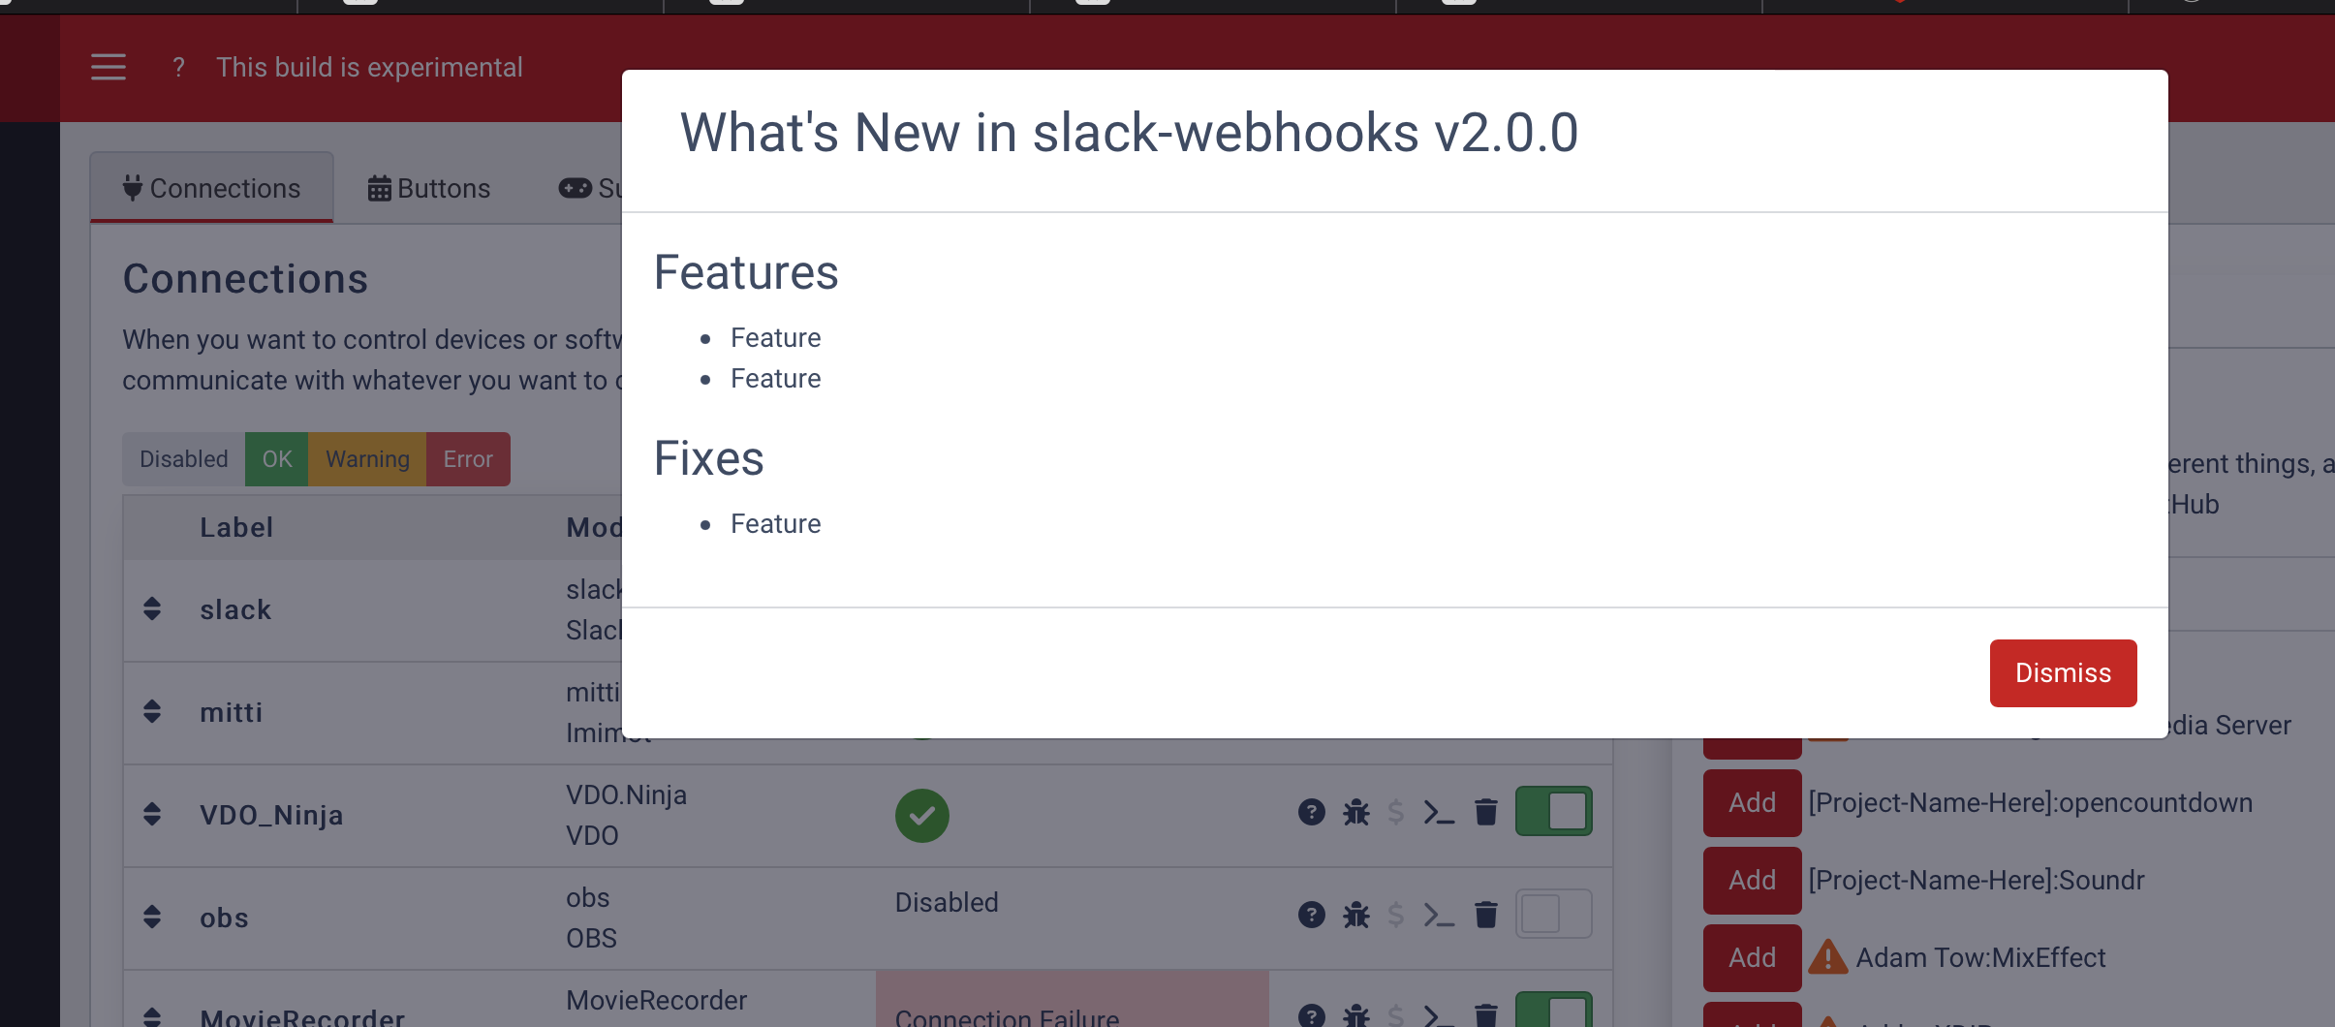2335x1027 pixels.
Task: Click the warning triangle beside Adam Tow:MixEffect
Action: 1829,957
